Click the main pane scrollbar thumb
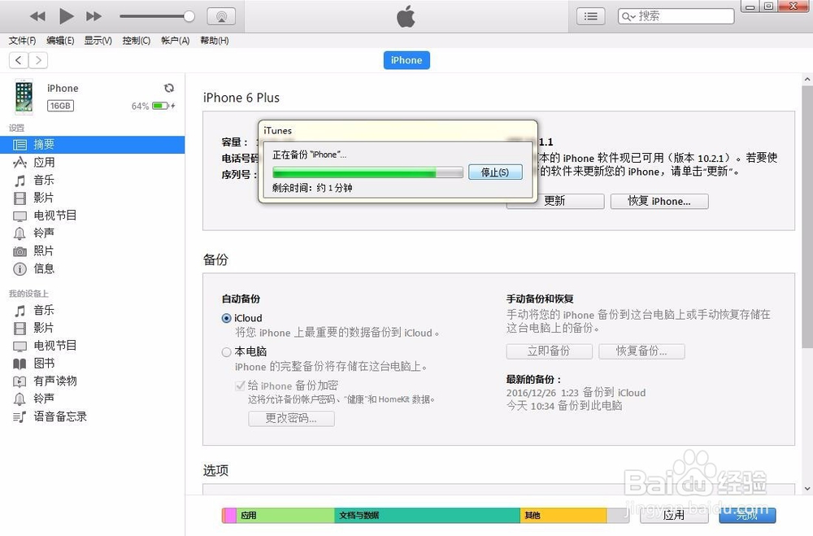Image resolution: width=813 pixels, height=536 pixels. click(x=807, y=217)
